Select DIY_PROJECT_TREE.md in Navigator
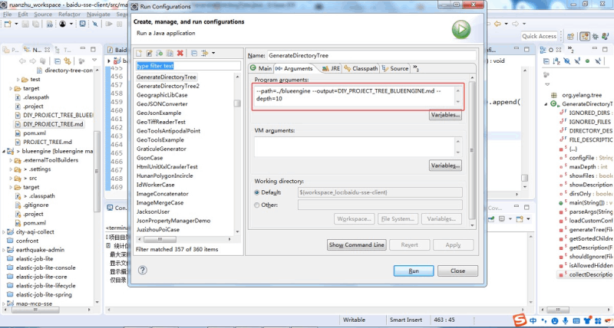This screenshot has height=328, width=614. (x=53, y=124)
